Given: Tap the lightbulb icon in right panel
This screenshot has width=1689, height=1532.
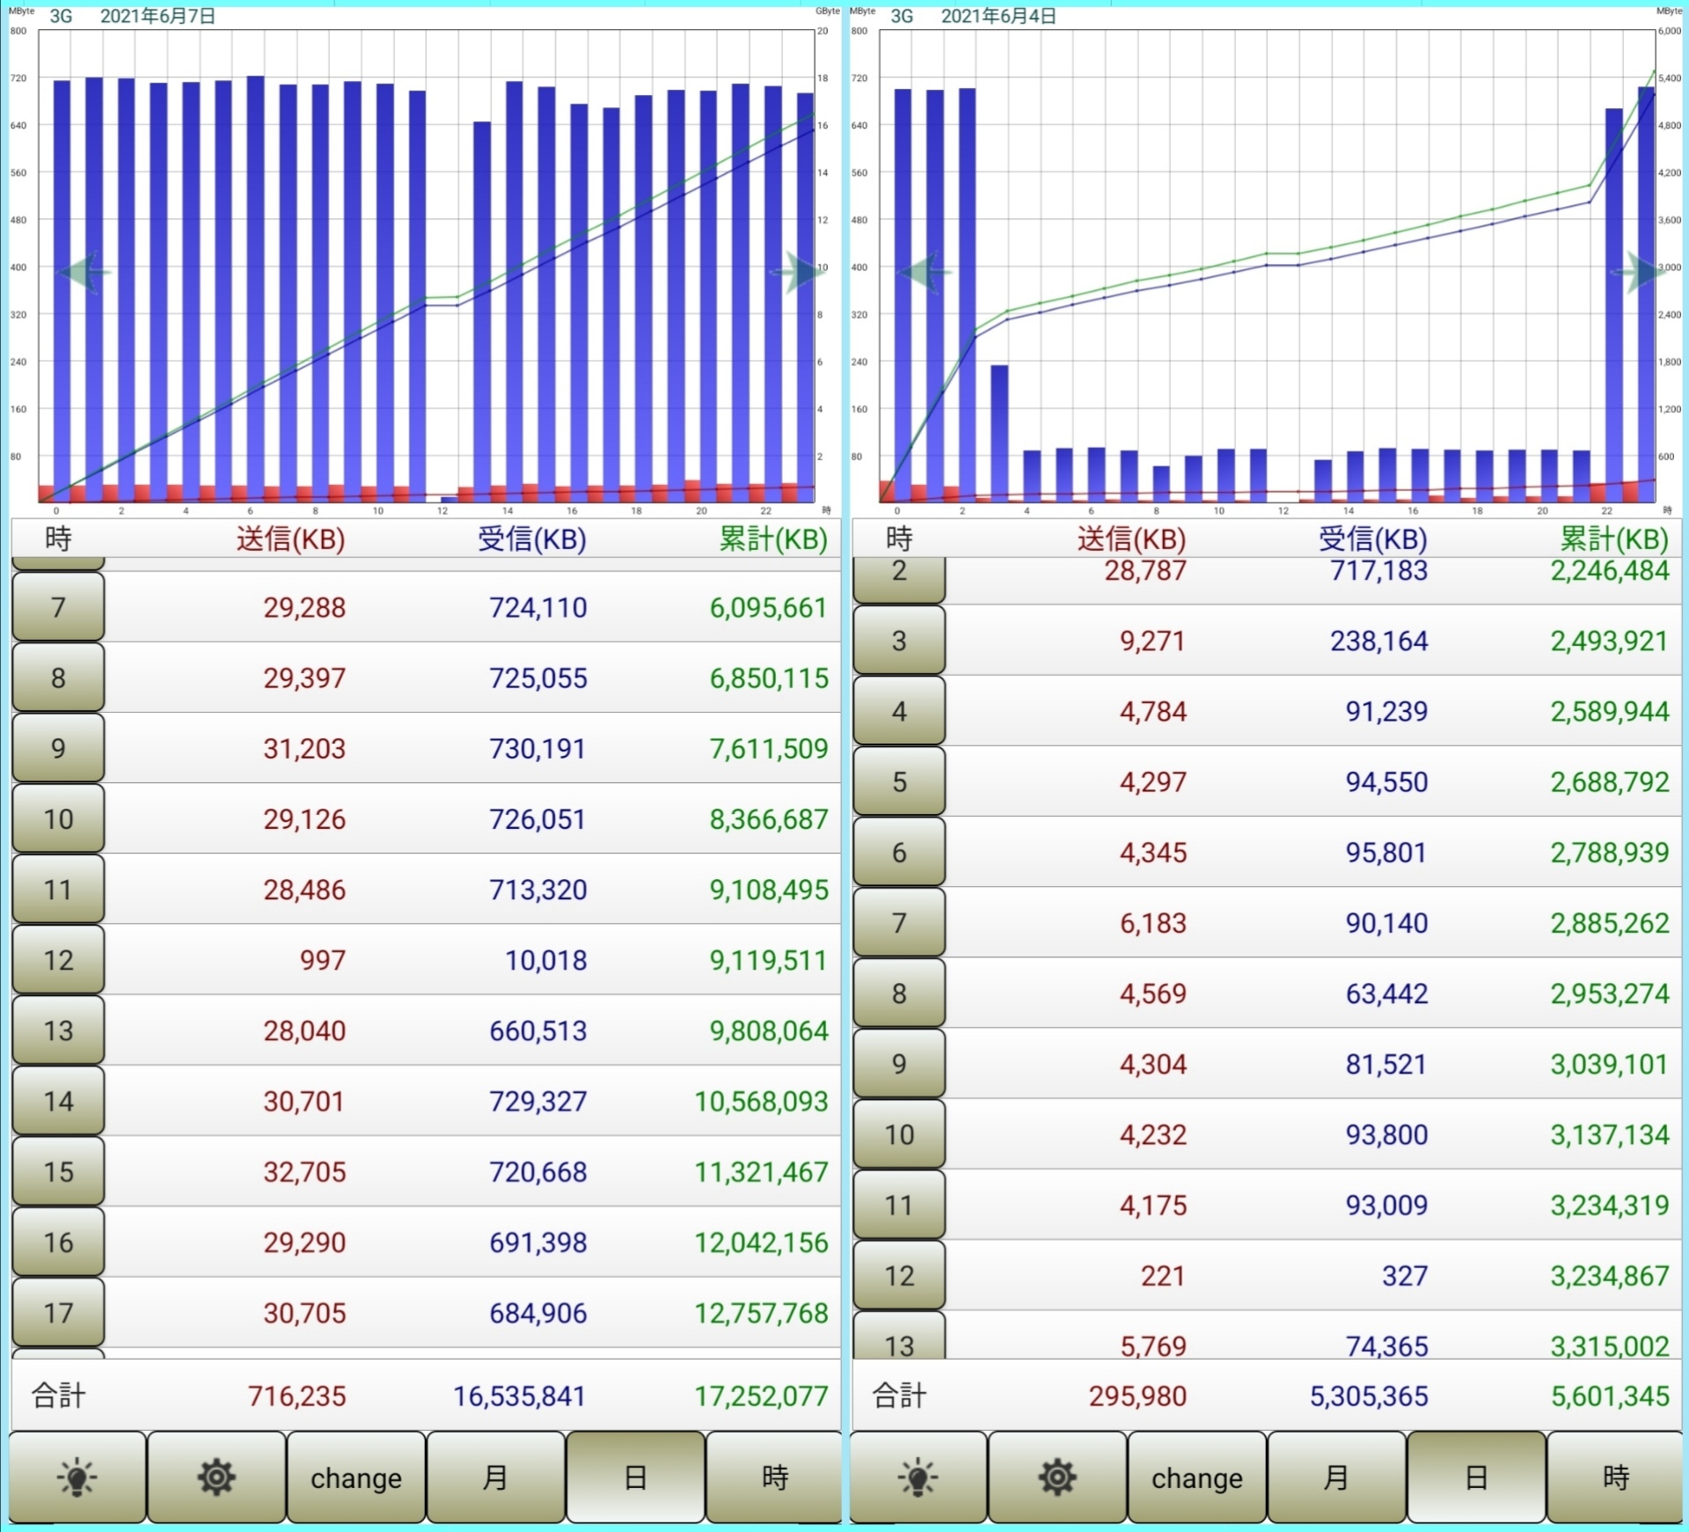Looking at the screenshot, I should pyautogui.click(x=918, y=1477).
